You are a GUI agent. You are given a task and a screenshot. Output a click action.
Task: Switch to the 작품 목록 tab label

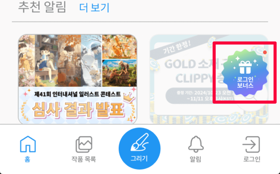click(84, 159)
